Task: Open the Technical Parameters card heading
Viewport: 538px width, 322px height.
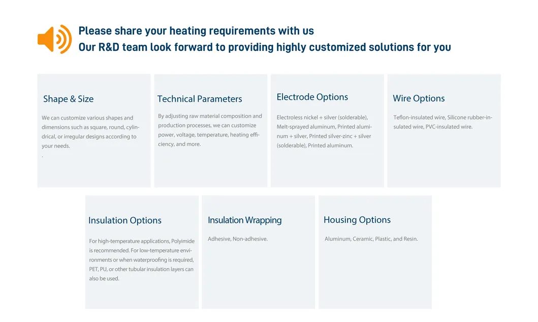Action: click(x=200, y=99)
